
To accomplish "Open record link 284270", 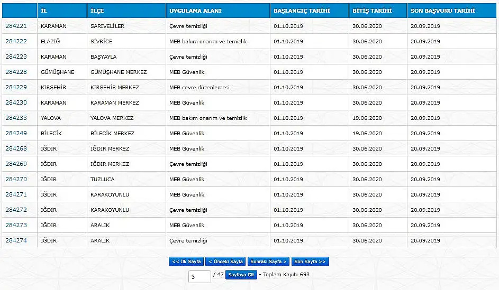I will click(16, 179).
